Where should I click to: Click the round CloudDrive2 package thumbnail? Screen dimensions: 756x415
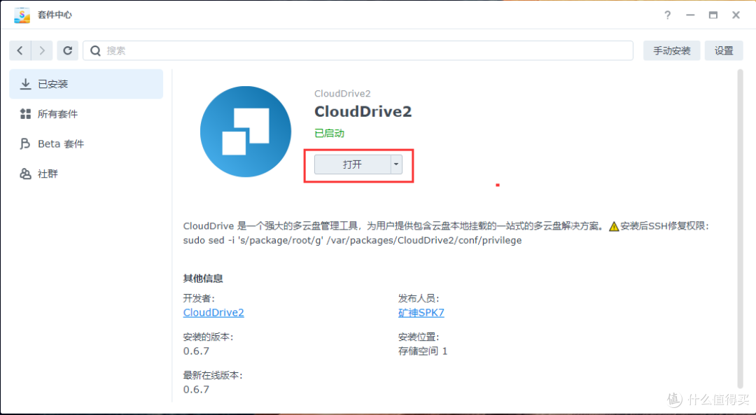(x=246, y=131)
